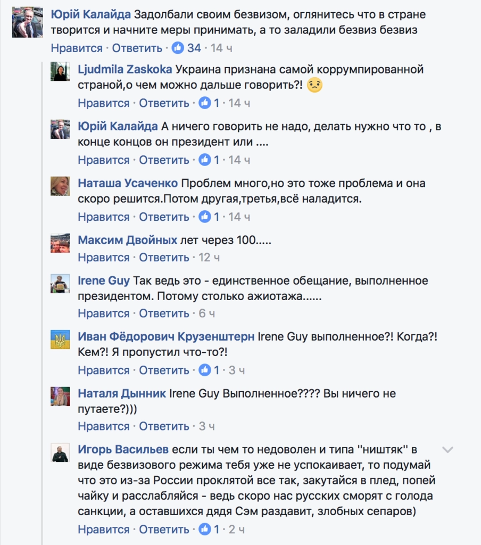Open Игорь Васильев's profile name link

tap(123, 450)
